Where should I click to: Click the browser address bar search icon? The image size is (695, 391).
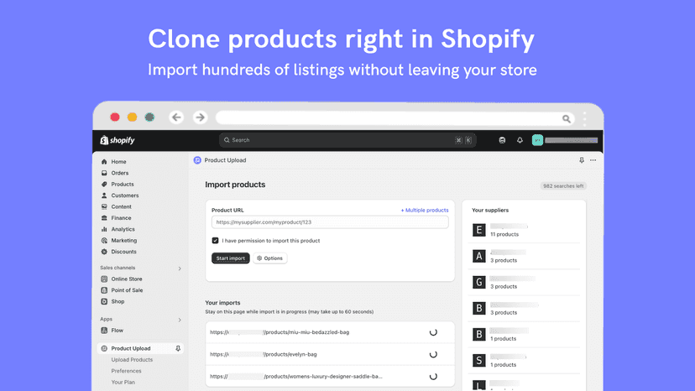(566, 119)
